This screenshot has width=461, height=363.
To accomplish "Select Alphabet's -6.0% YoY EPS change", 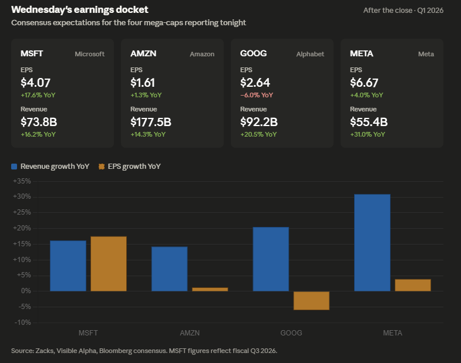I will [x=257, y=95].
